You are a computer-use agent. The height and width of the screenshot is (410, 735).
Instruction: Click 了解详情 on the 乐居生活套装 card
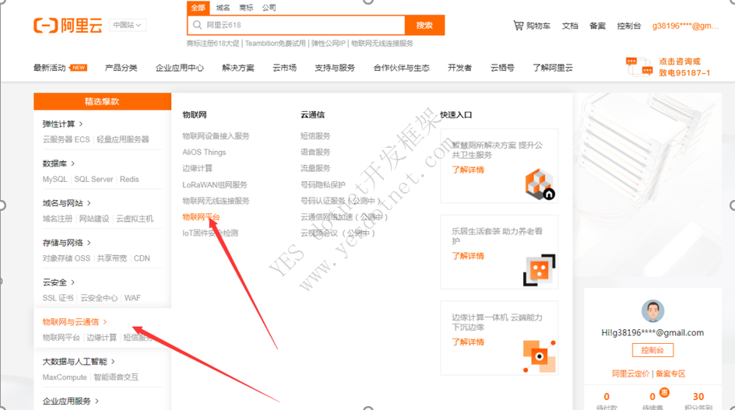pos(468,256)
